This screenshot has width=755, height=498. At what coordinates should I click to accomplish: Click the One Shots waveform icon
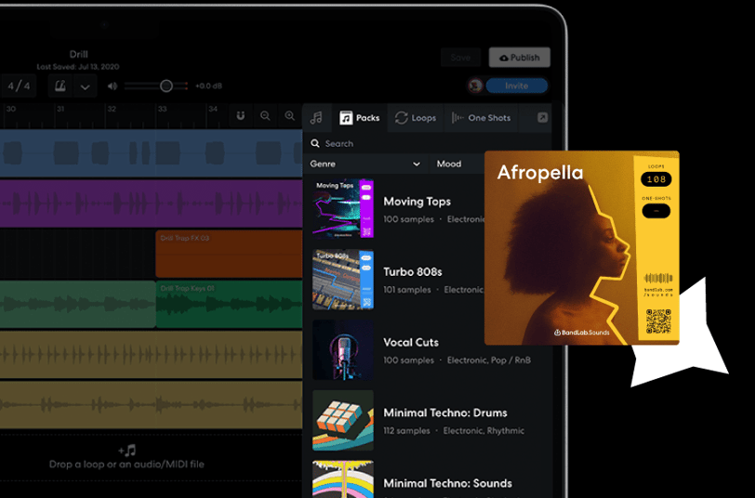[457, 118]
